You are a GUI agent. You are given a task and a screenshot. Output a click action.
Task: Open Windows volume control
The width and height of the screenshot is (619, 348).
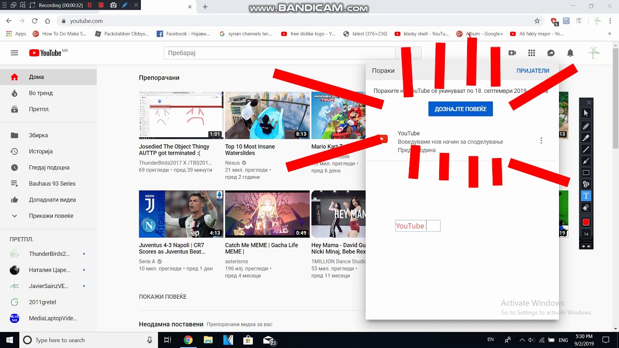point(531,340)
